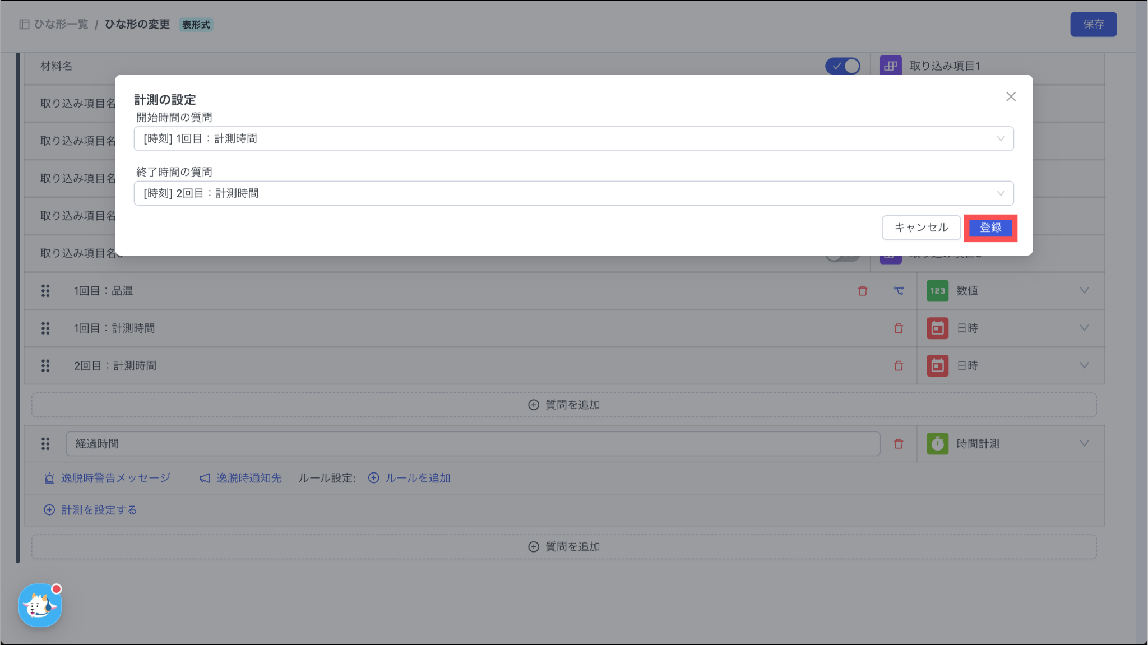Image resolution: width=1148 pixels, height=645 pixels.
Task: Click the drag handle for 1回目:品温
Action: click(45, 291)
